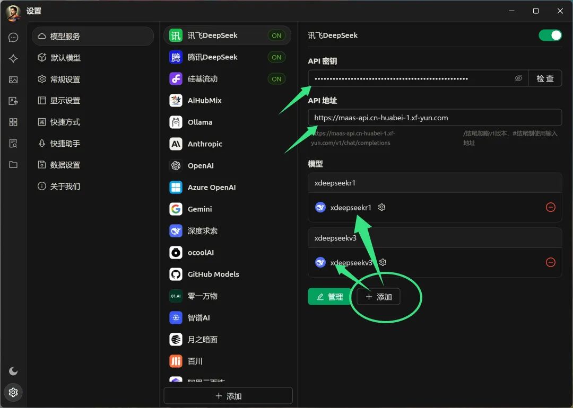Select 腾讯DeepSeek provider in list
The width and height of the screenshot is (573, 408).
point(227,57)
